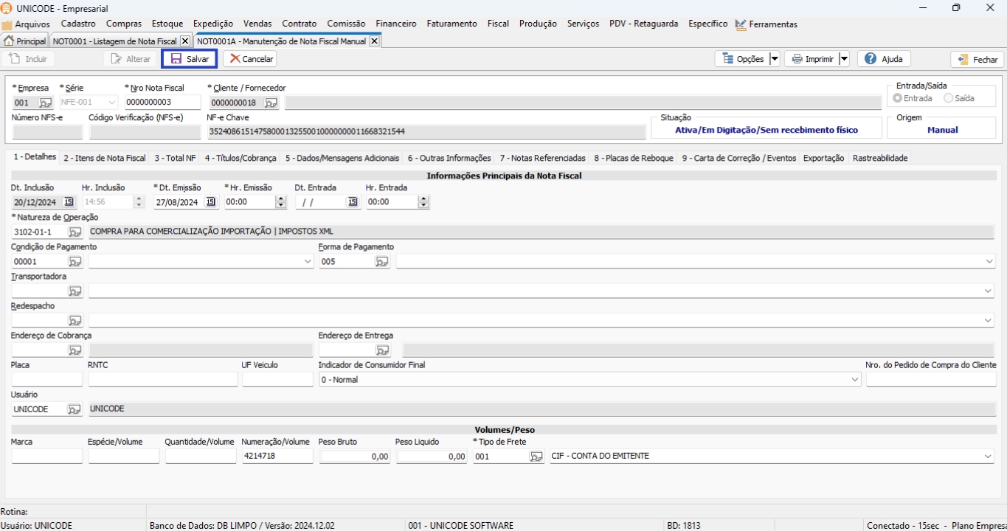Open the Dt. Emissão calendar picker
The width and height of the screenshot is (1007, 531).
coord(210,202)
